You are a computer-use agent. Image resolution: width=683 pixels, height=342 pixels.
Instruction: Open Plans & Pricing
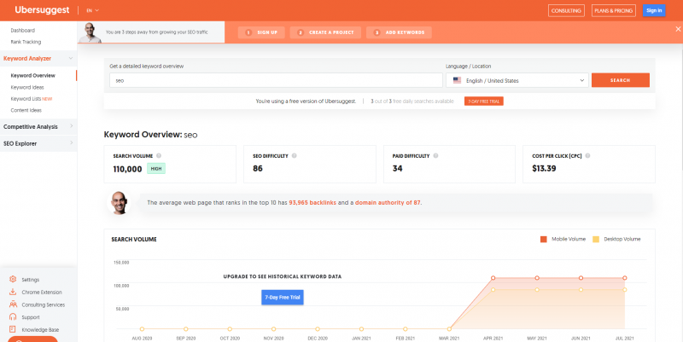tap(613, 10)
